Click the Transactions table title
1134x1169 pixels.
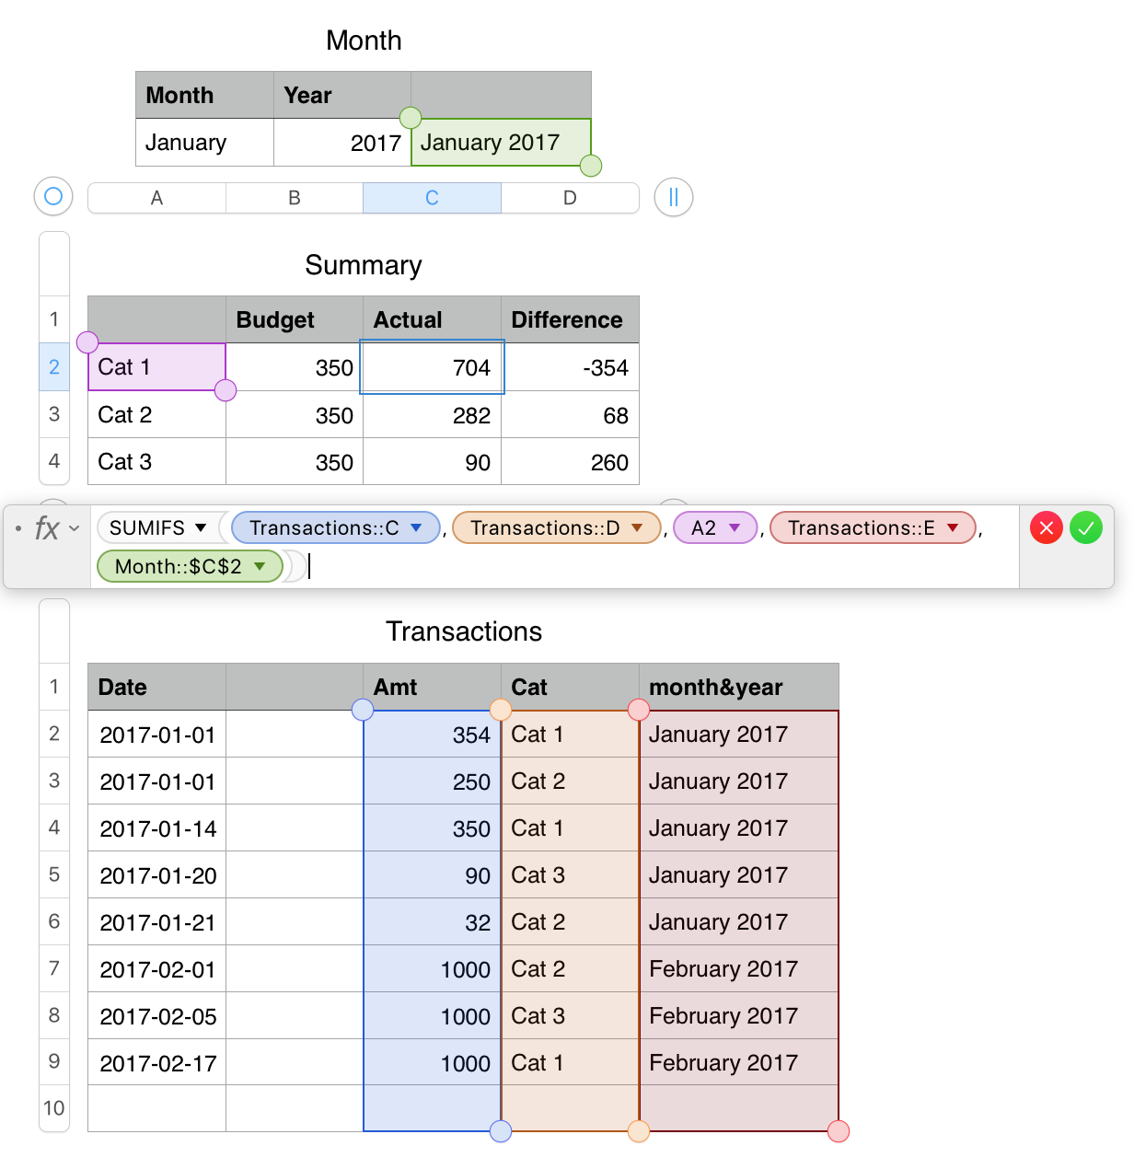point(464,631)
